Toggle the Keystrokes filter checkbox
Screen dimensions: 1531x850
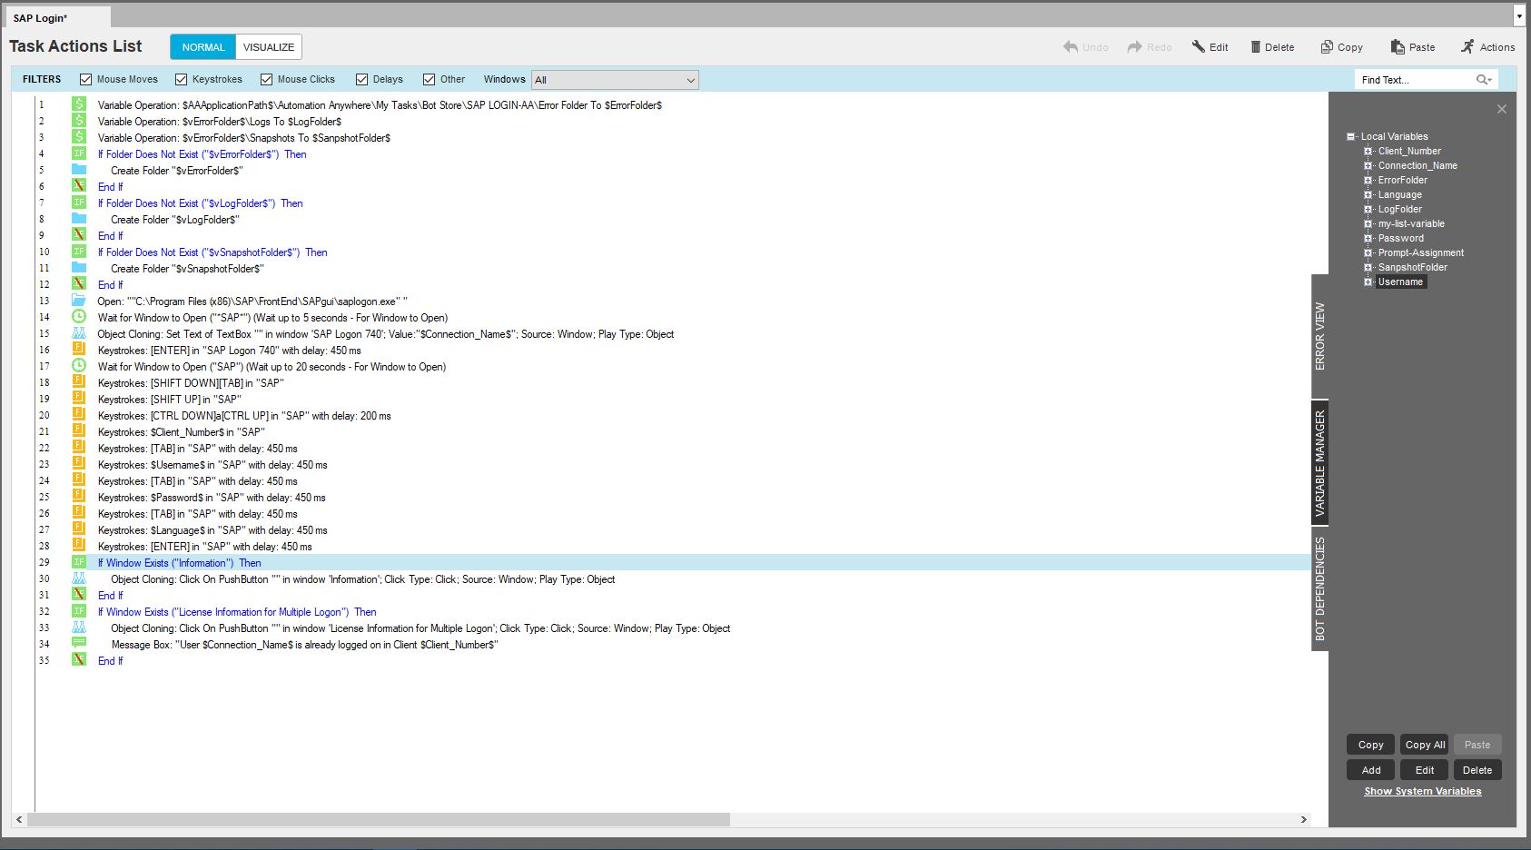coord(182,80)
